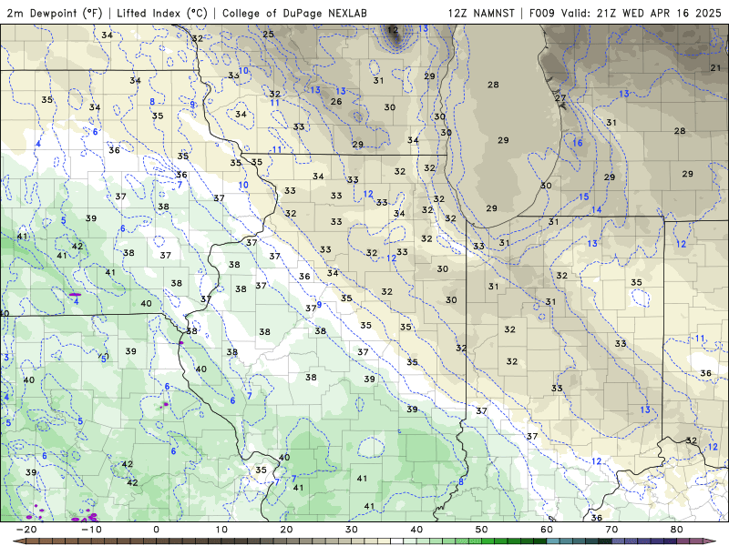Click the "80" color scale label
The image size is (729, 546).
[x=677, y=530]
